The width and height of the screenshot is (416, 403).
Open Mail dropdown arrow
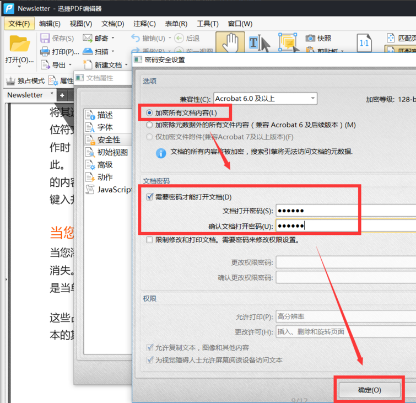113,38
